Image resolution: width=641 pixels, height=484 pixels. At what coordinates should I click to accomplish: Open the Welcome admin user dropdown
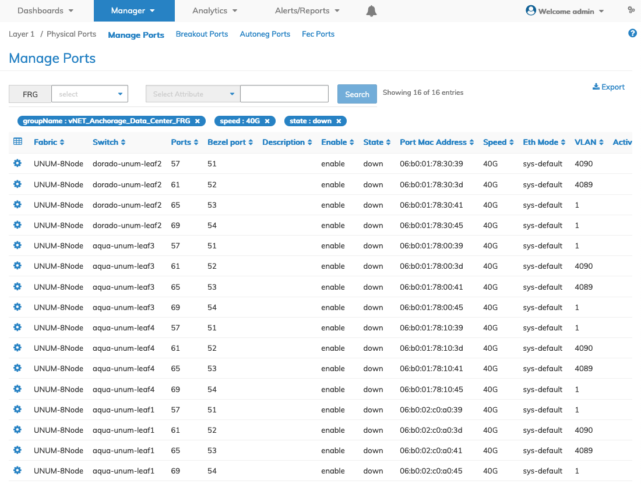tap(570, 12)
